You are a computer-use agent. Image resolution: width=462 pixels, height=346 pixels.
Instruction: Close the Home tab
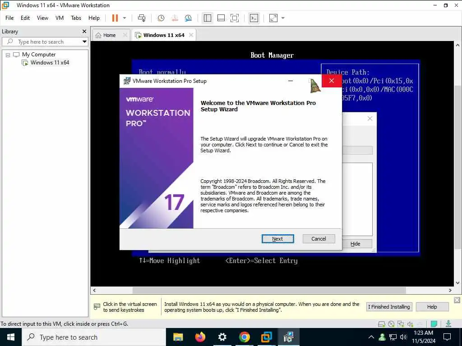pyautogui.click(x=125, y=35)
